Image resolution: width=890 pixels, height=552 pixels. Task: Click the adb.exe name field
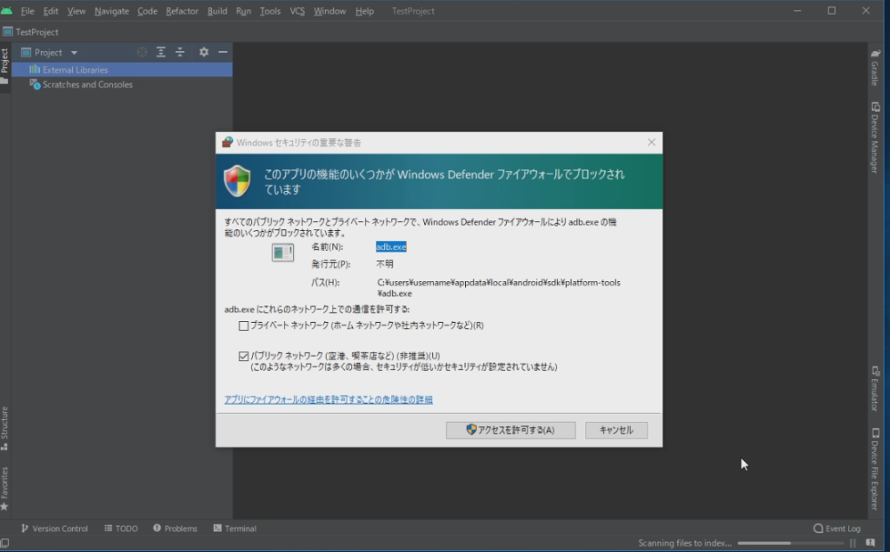[x=391, y=247]
